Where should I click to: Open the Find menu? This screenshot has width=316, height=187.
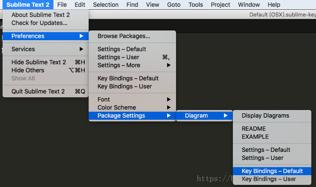point(132,5)
